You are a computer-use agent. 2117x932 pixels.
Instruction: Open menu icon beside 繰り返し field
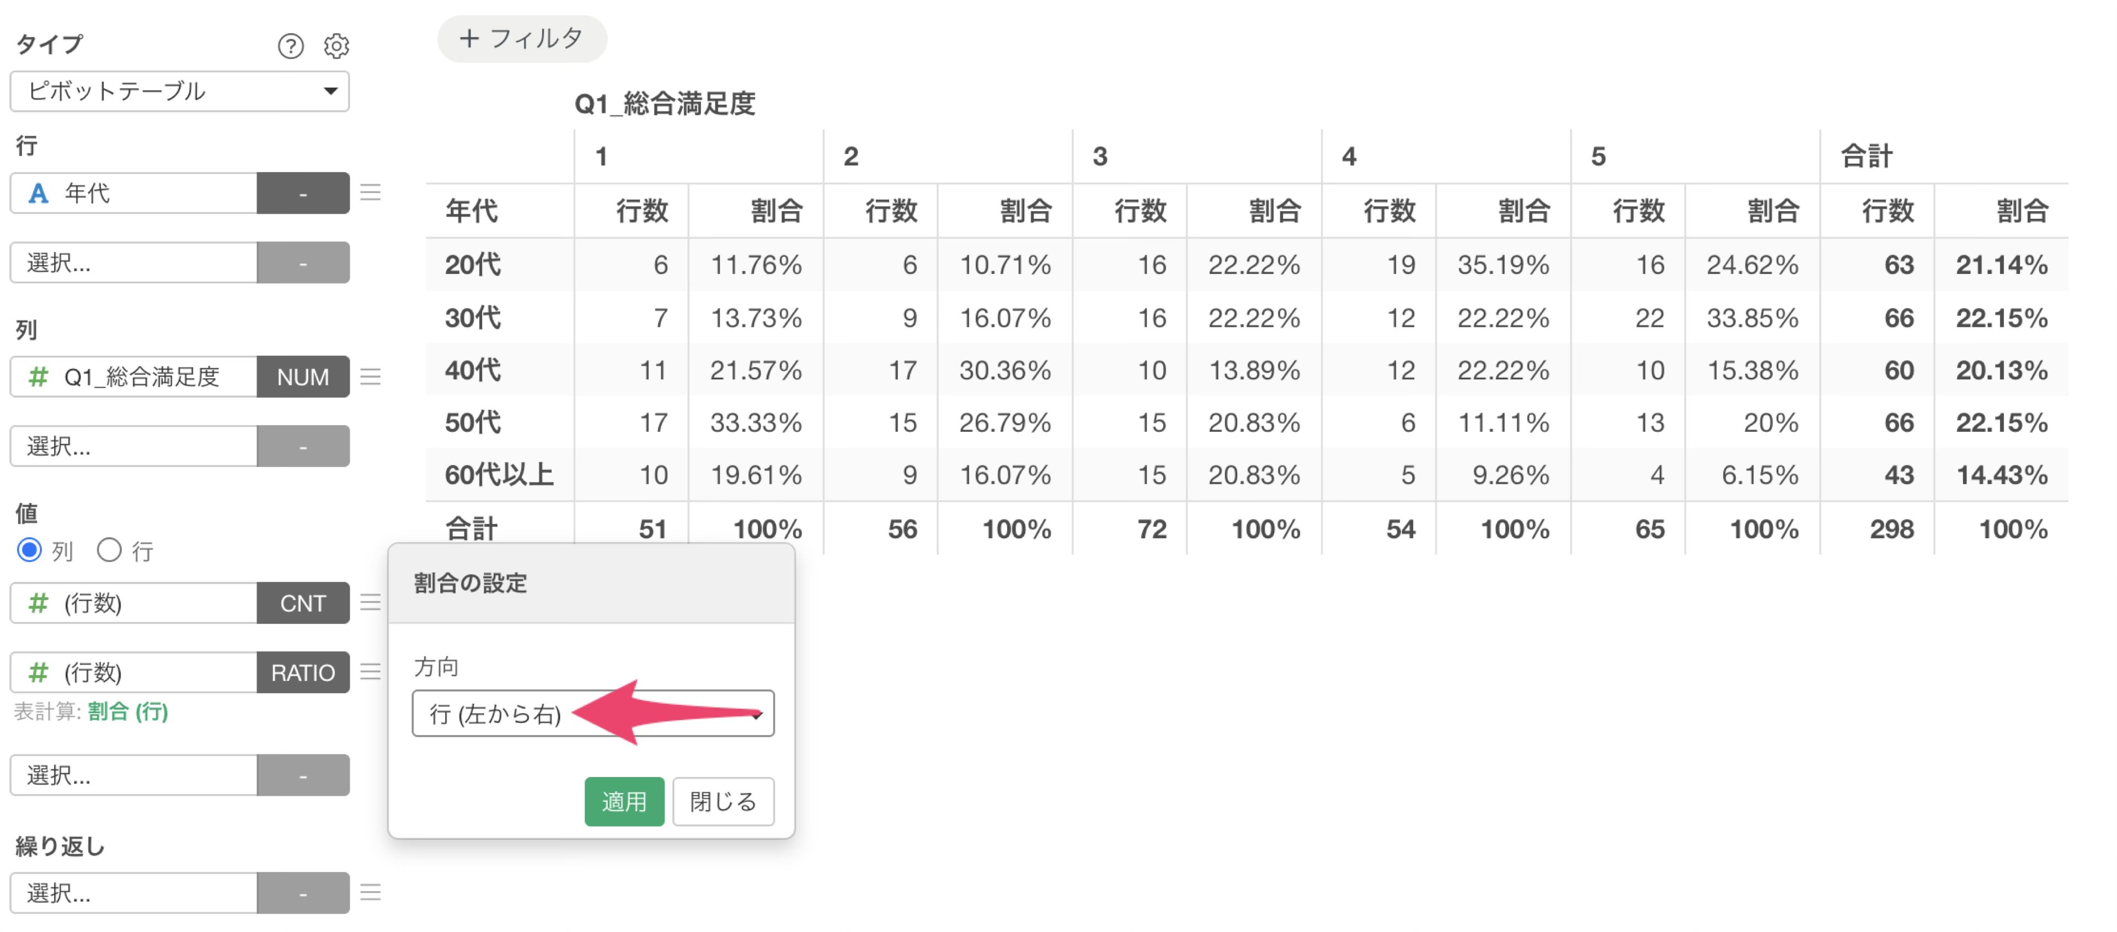[x=371, y=892]
